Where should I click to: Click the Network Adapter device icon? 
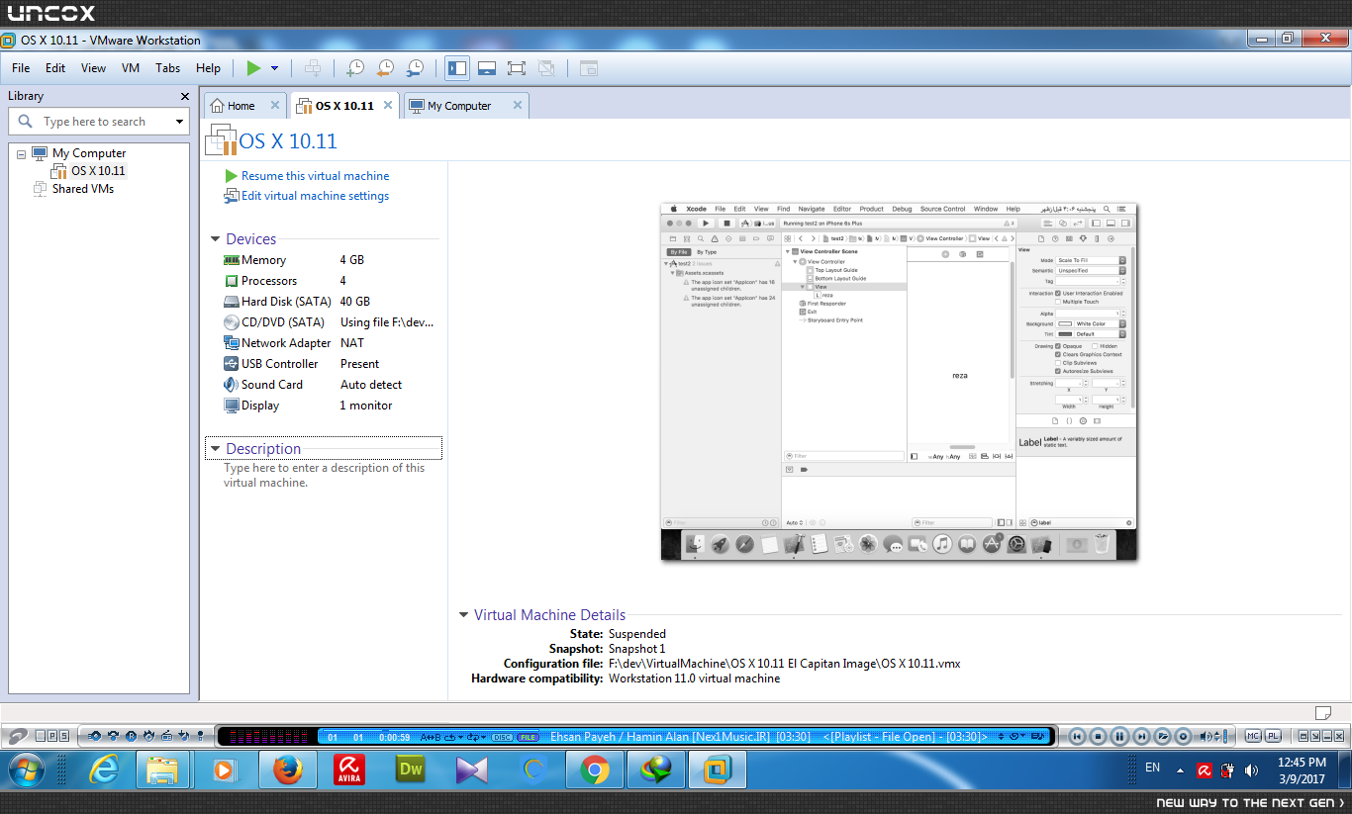232,343
